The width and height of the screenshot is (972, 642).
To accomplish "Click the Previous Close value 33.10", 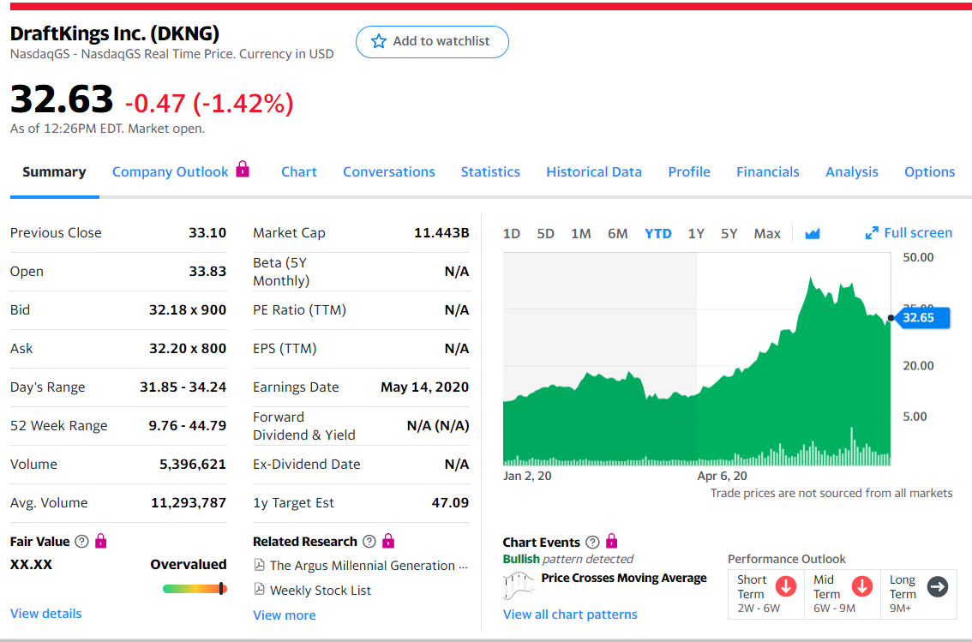I will click(207, 233).
